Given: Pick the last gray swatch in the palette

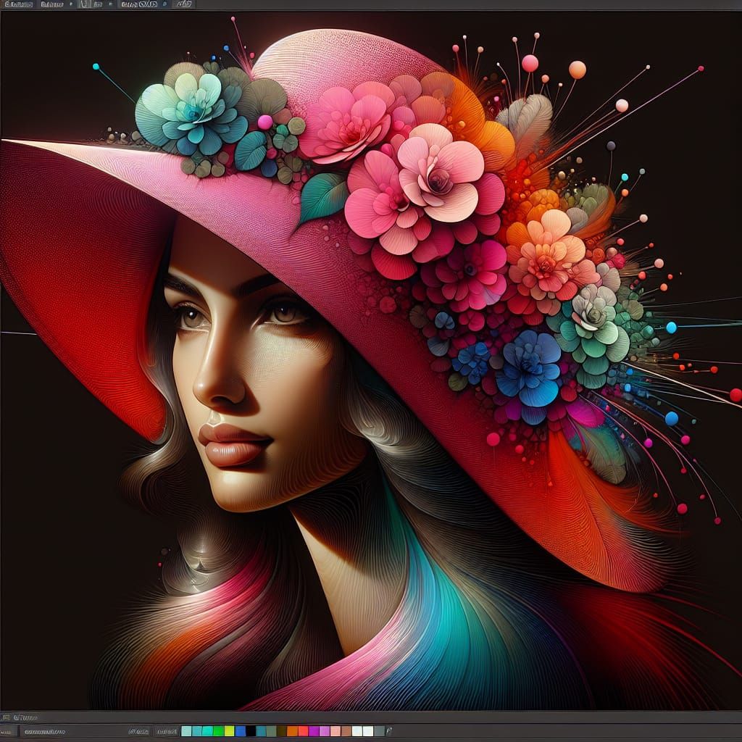Looking at the screenshot, I should point(378,731).
